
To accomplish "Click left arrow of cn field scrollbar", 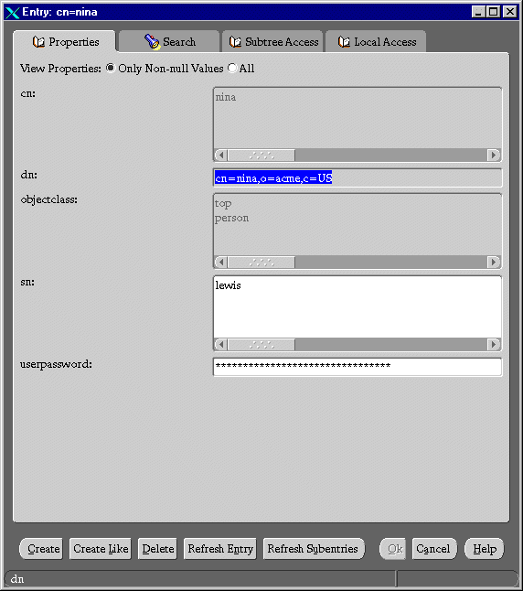I will tap(221, 155).
